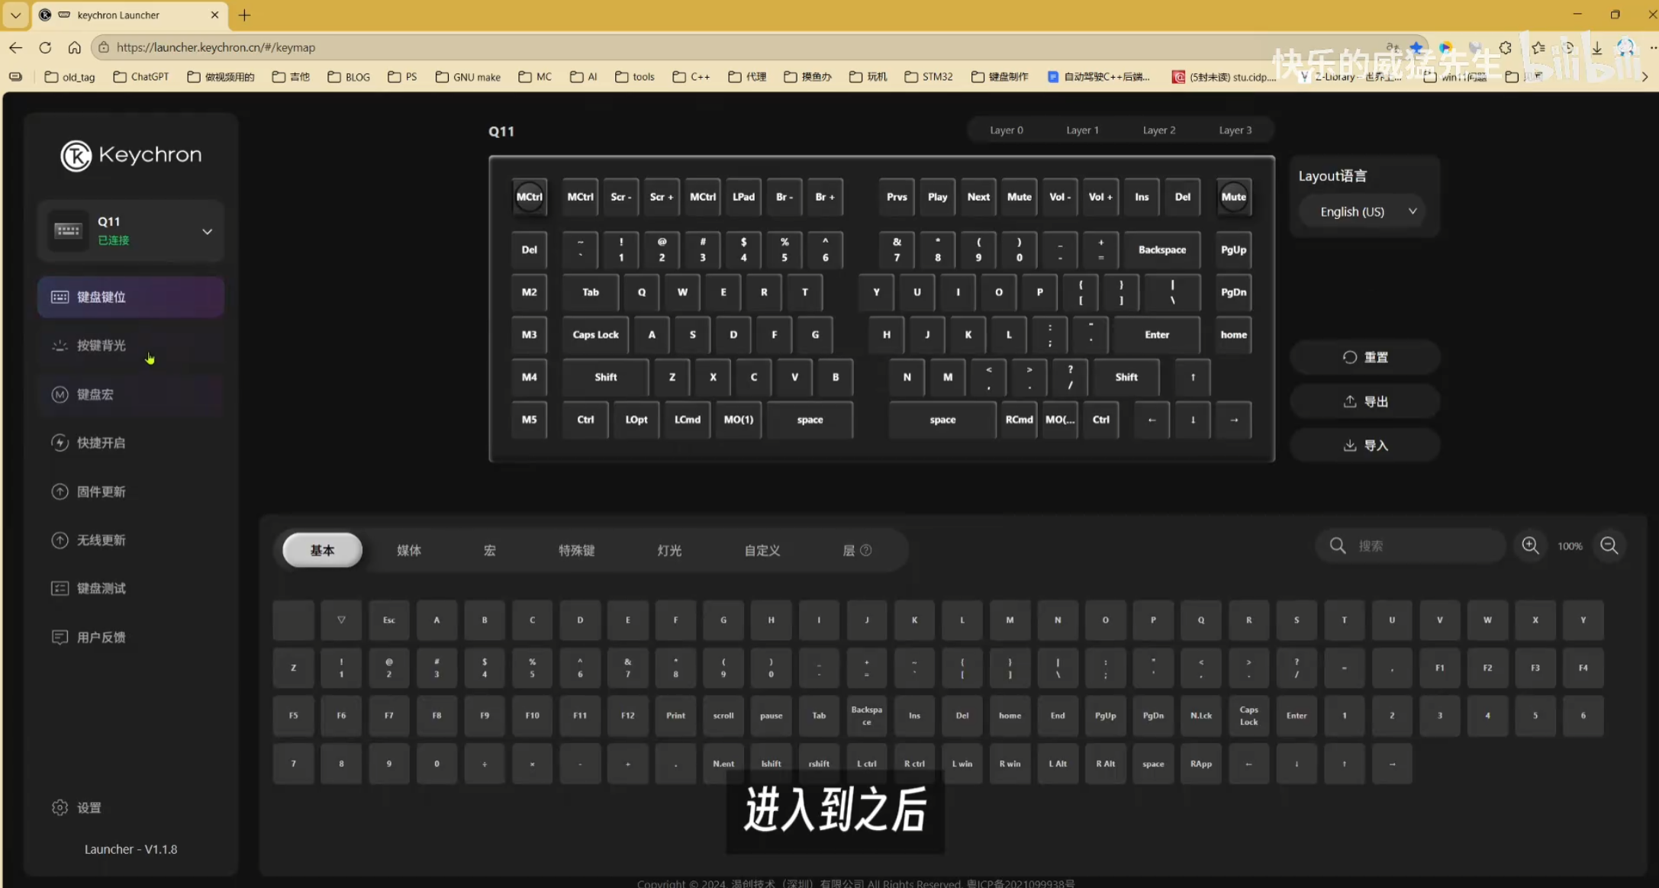
Task: Open the firmware update page
Action: (101, 491)
